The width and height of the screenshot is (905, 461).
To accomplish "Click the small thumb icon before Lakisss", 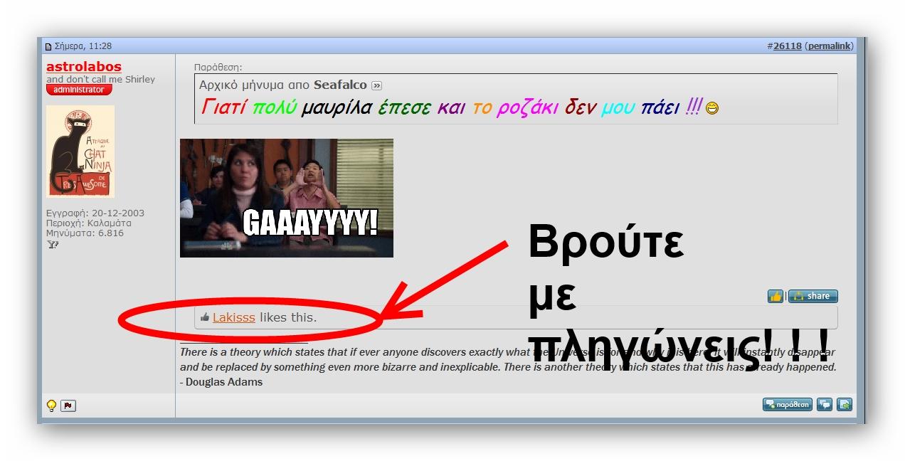I will click(205, 317).
